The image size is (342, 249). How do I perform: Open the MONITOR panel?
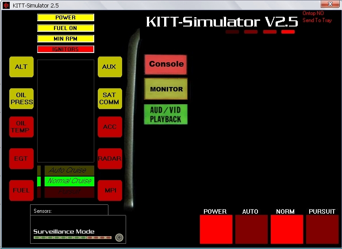[x=166, y=89]
